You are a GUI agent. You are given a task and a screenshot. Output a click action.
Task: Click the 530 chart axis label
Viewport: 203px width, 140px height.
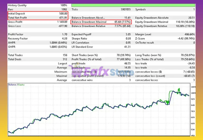(193, 130)
